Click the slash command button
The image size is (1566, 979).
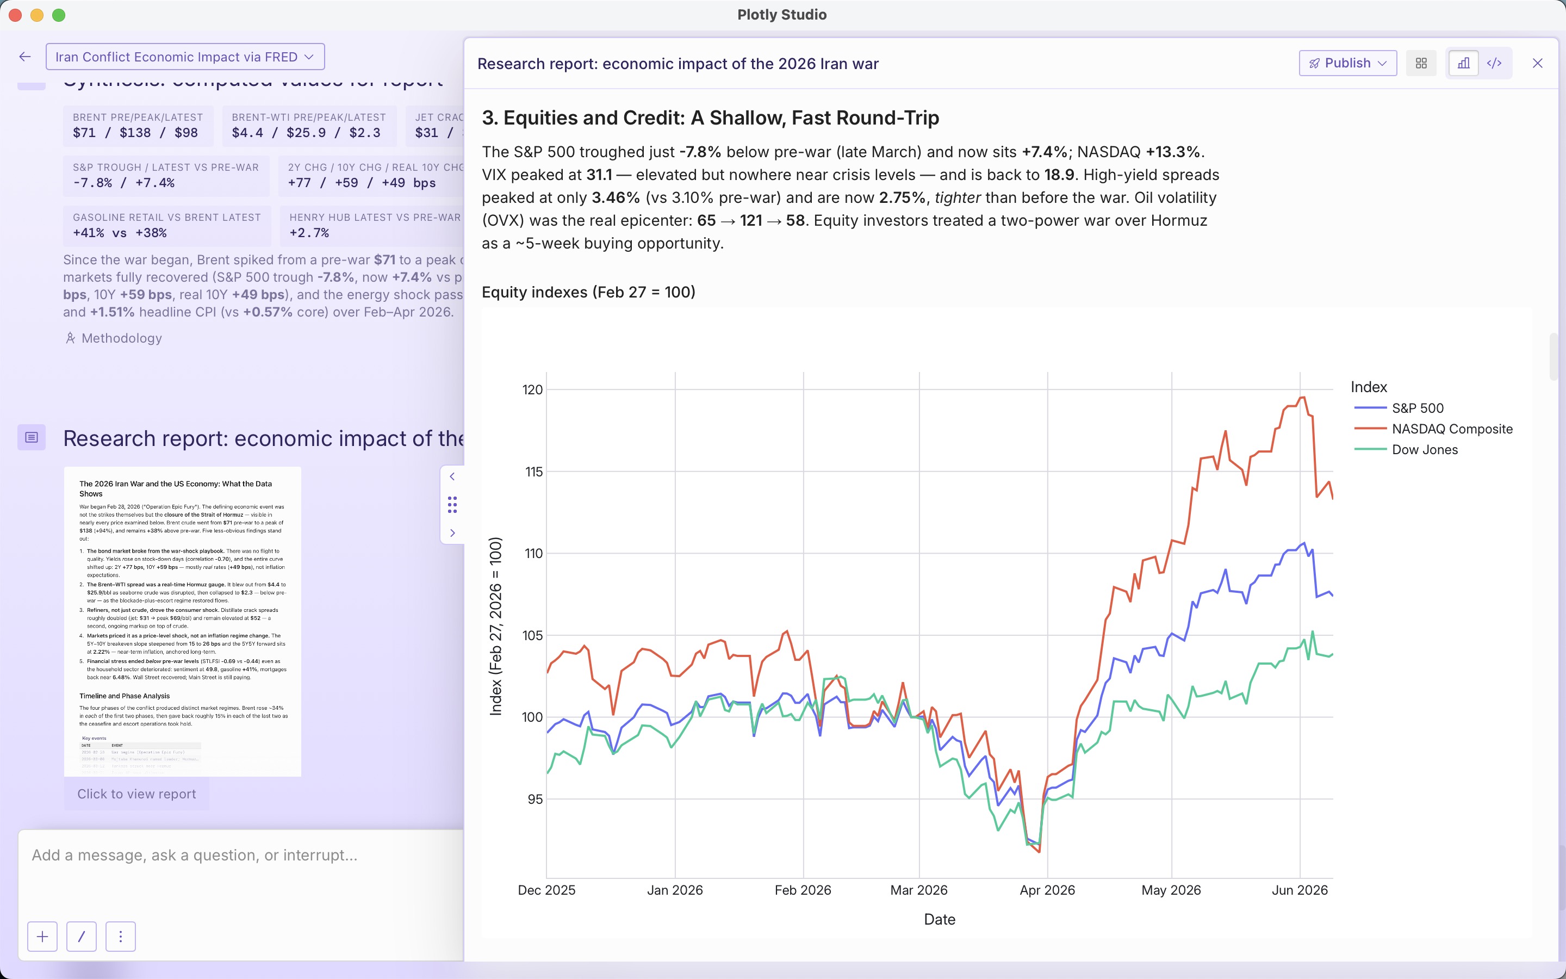pos(82,936)
